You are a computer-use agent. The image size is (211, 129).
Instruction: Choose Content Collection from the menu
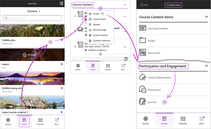tap(100, 41)
